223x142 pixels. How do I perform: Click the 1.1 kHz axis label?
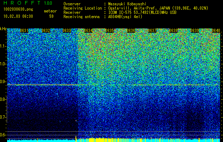[x=3, y=46]
